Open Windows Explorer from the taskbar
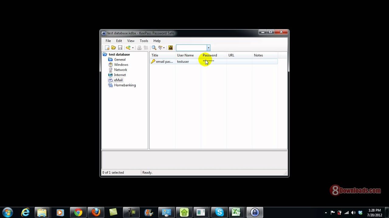 [42, 212]
